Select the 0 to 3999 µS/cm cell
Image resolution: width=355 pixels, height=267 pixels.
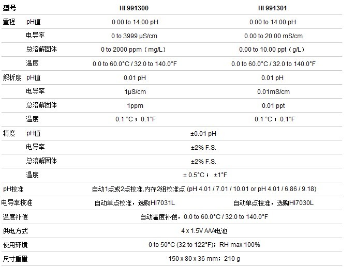136,36
